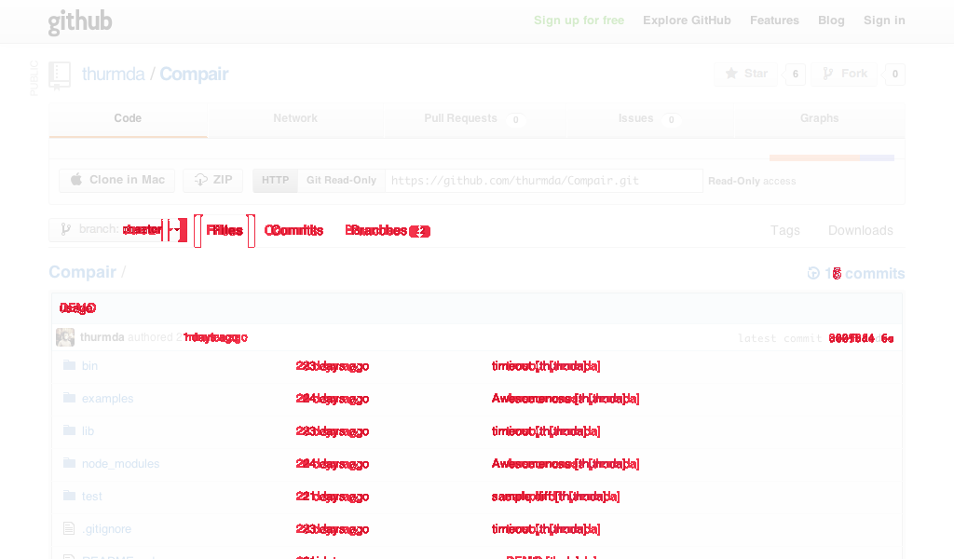Open the .gitignore file
The height and width of the screenshot is (559, 954).
(106, 529)
